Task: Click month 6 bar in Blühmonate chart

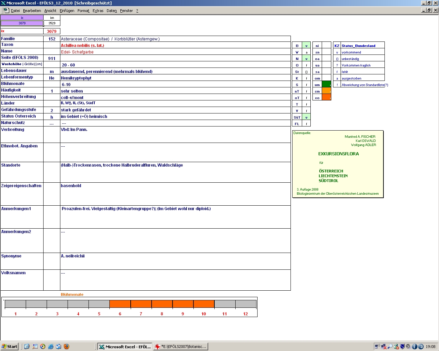Action: 120,304
